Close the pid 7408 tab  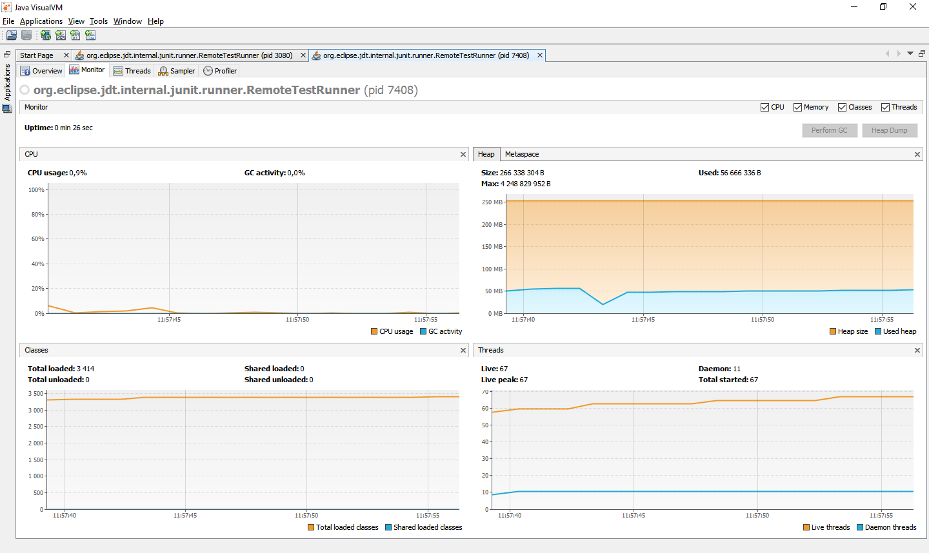[x=540, y=55]
